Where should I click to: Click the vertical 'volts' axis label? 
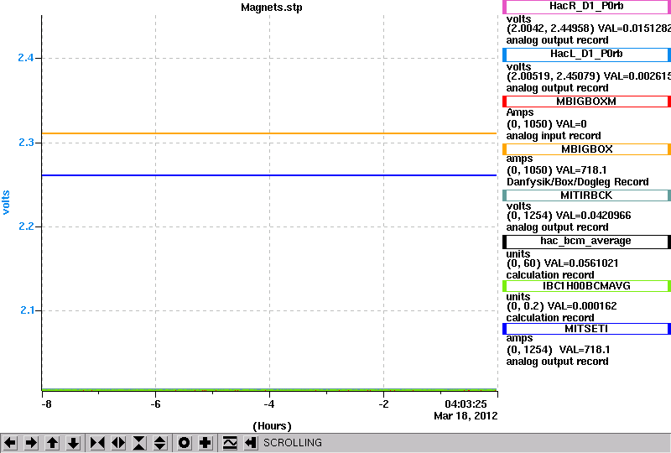(6, 202)
